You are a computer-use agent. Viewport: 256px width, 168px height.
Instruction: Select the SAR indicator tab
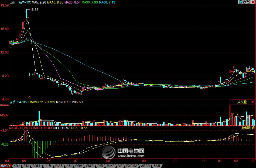coord(157,166)
